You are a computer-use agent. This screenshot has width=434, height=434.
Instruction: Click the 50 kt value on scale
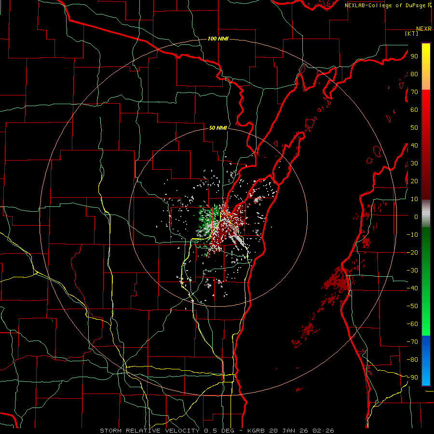414,128
